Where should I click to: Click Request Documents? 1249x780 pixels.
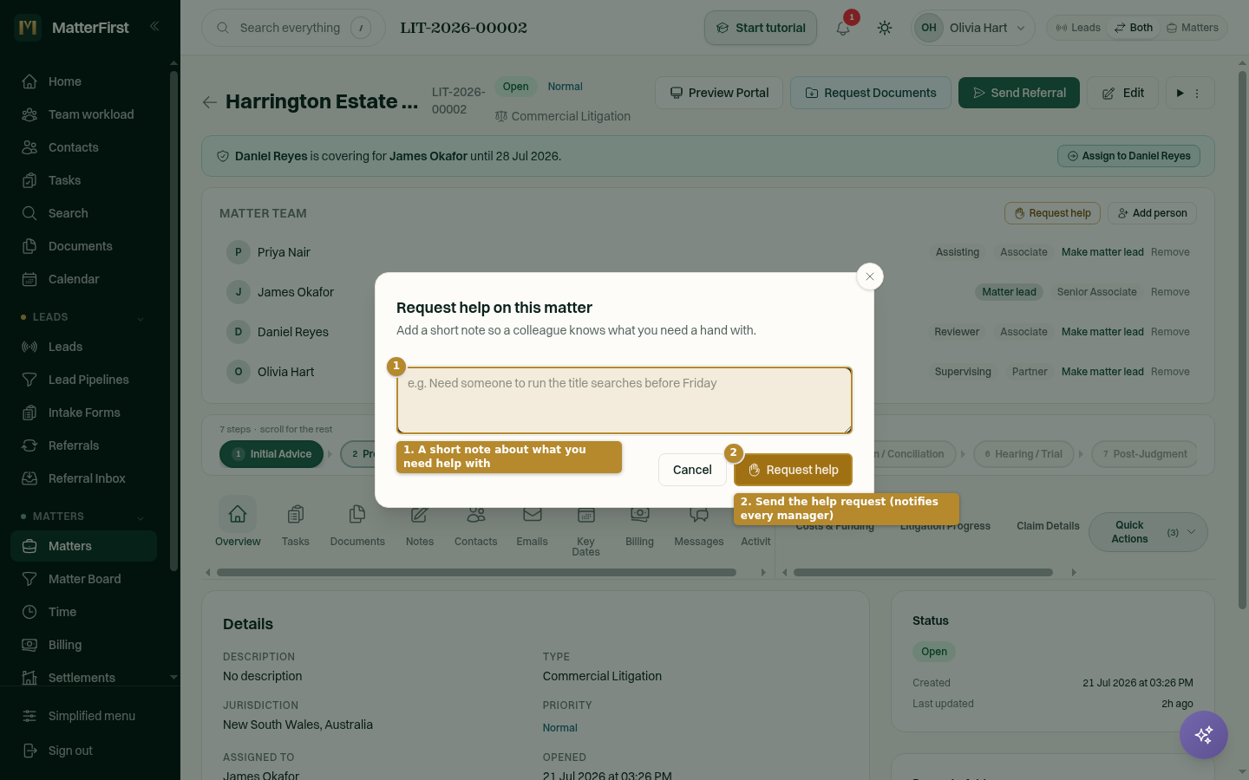[871, 93]
